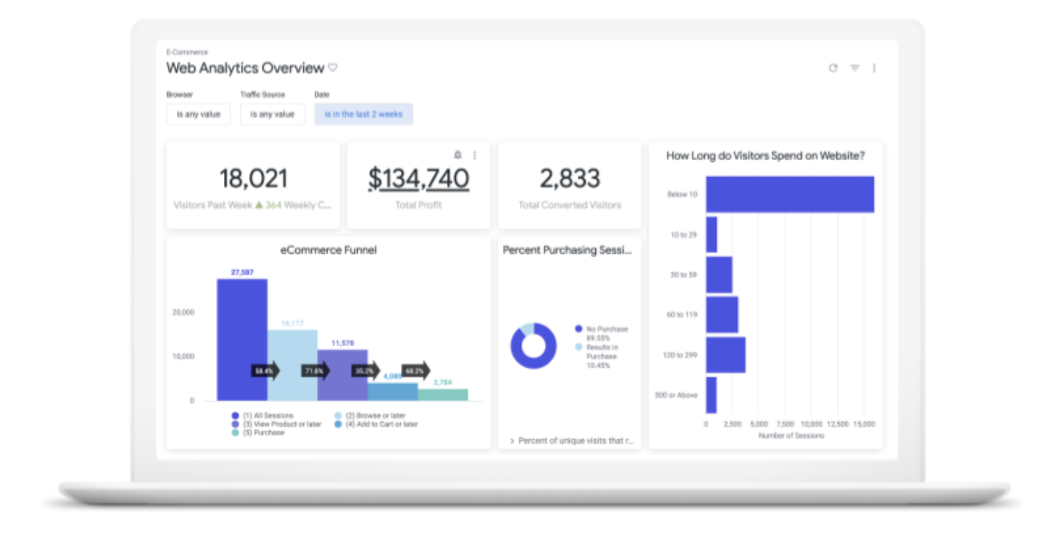The height and width of the screenshot is (534, 1061).
Task: Open Browser filter 'is any value'
Action: (199, 114)
